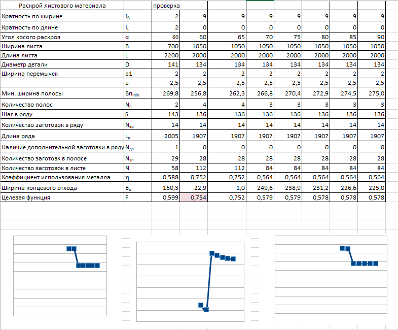This screenshot has width=398, height=330.
Task: Click the 'Целевая функция' row label
Action: (x=62, y=197)
